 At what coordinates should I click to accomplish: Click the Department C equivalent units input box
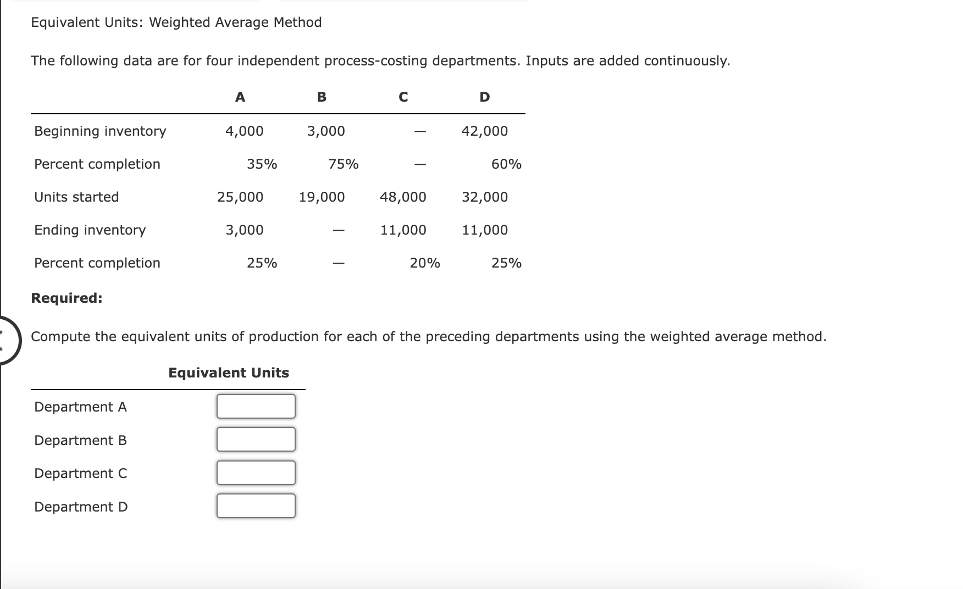[255, 473]
